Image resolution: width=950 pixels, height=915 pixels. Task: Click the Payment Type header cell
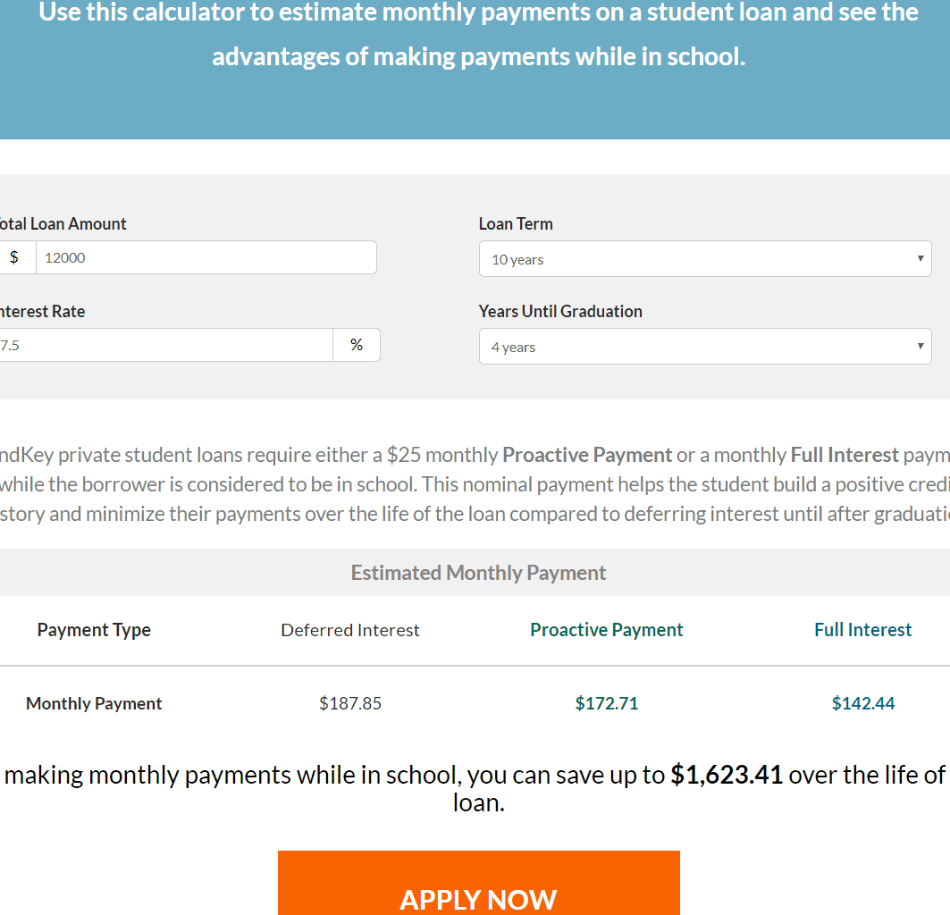94,629
